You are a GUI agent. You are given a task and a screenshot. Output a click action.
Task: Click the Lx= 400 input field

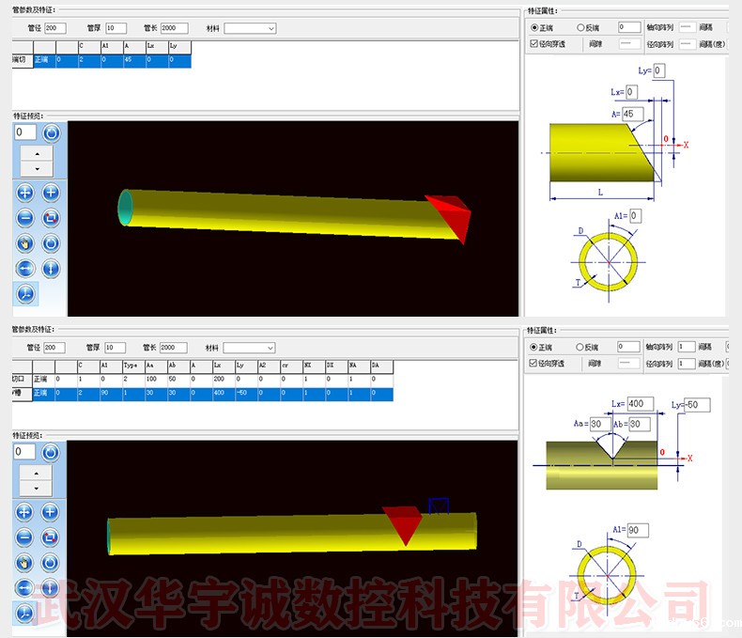641,403
